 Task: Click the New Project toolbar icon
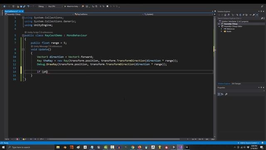click(x=13, y=7)
